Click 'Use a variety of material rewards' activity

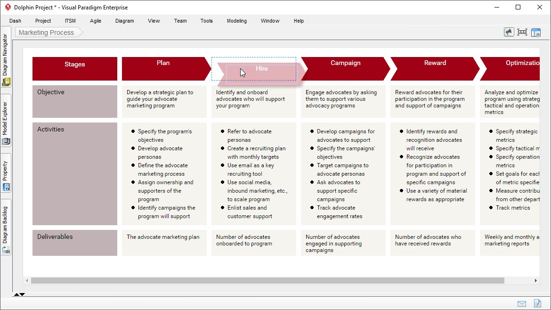[437, 195]
